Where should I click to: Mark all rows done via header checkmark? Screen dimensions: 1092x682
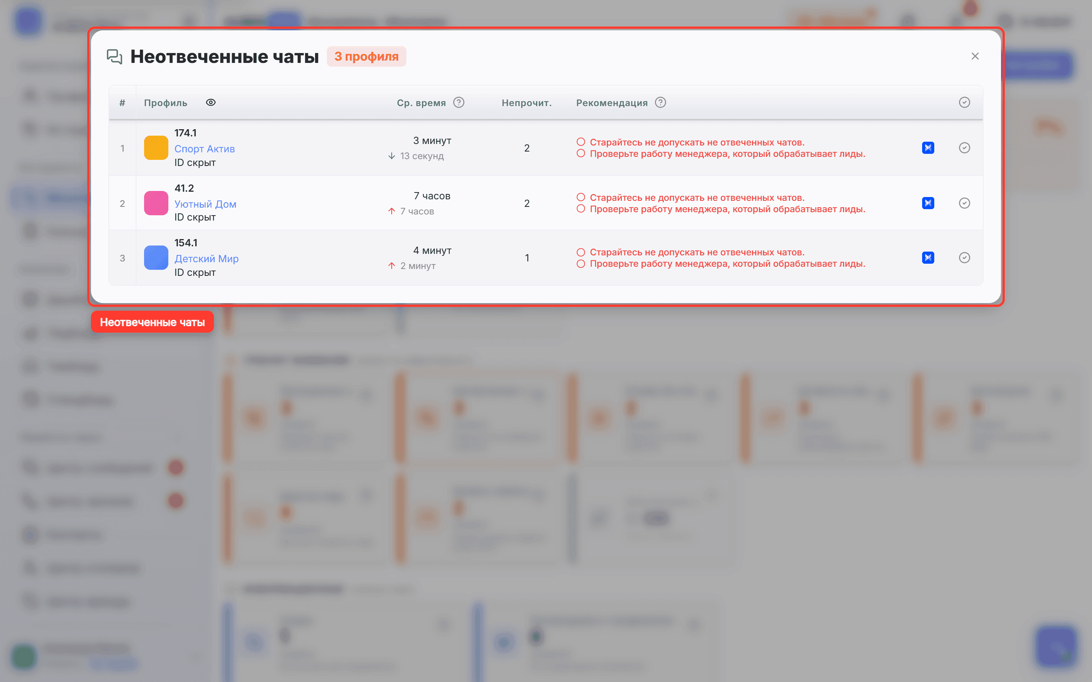tap(964, 102)
